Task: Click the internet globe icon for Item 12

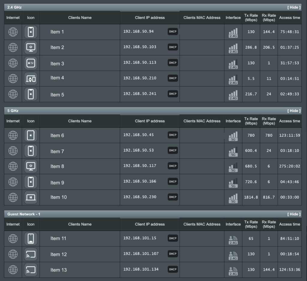Action: 13,254
